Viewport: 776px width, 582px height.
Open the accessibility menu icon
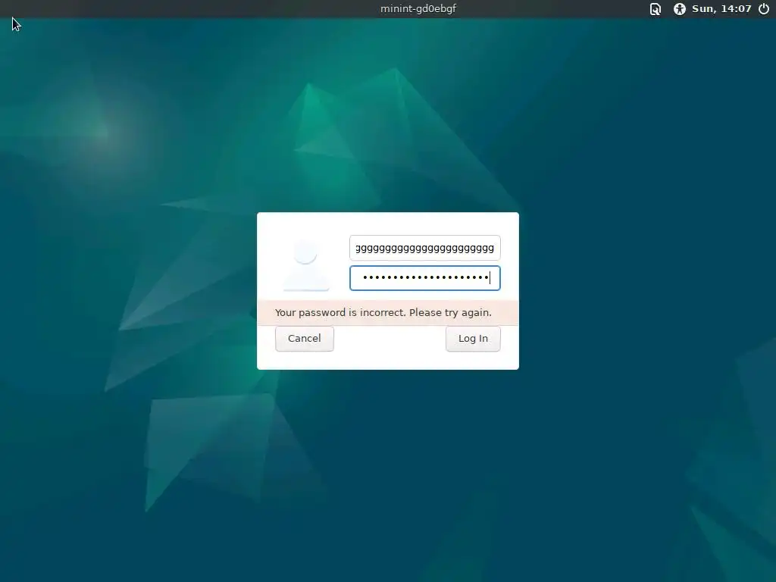(680, 9)
